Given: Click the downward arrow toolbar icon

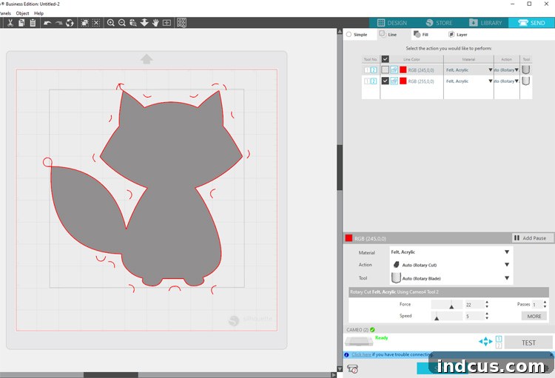Looking at the screenshot, I should click(x=144, y=23).
